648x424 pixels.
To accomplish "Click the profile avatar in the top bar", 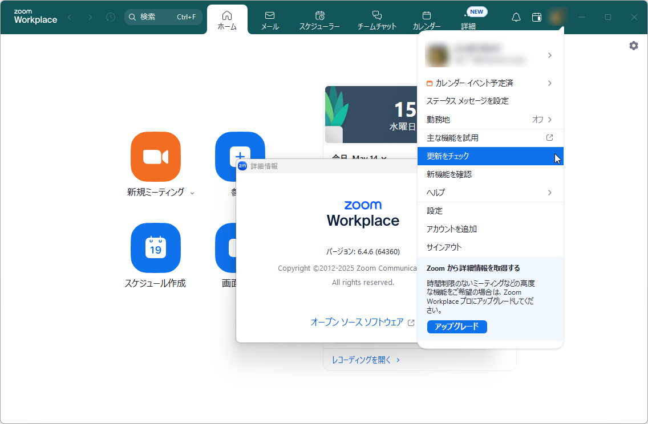I will click(556, 17).
